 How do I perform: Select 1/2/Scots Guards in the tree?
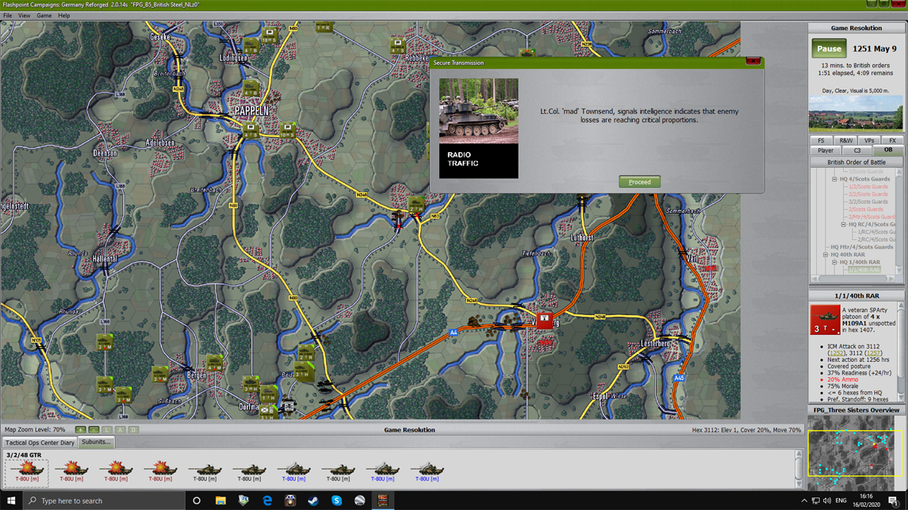click(x=868, y=187)
